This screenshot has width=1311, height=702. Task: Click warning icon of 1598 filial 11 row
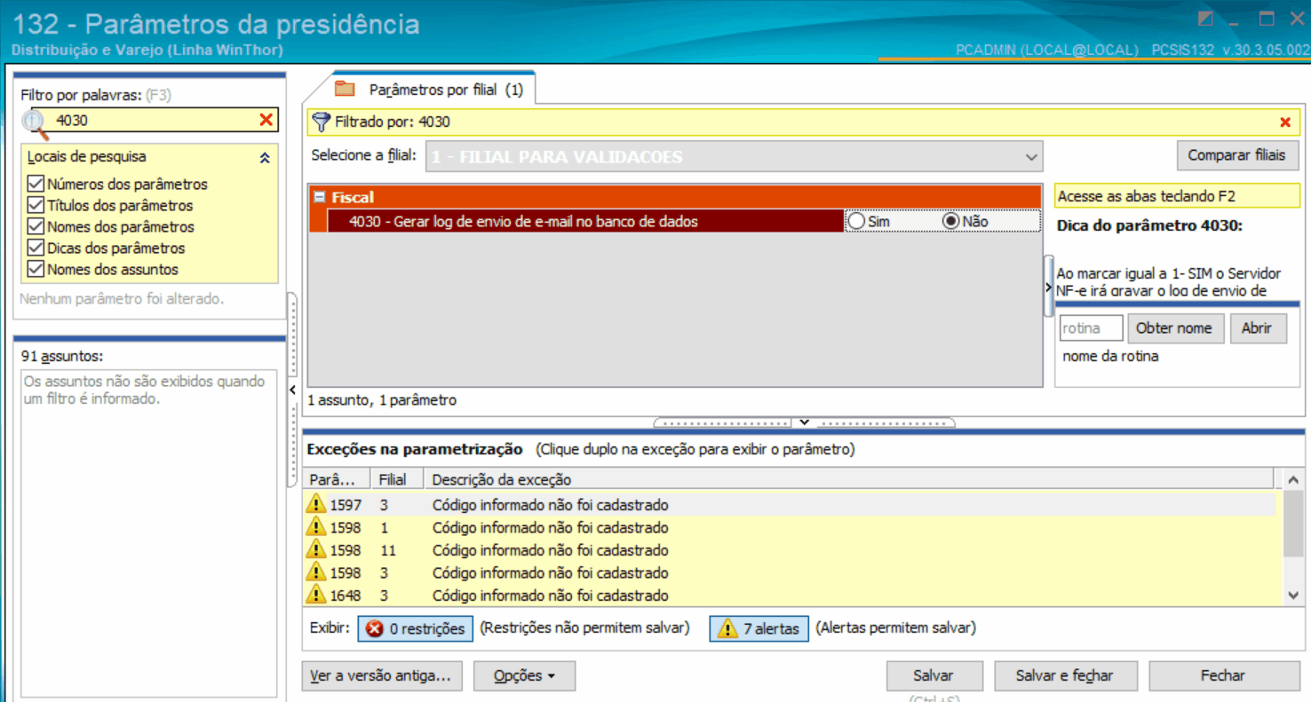click(316, 550)
